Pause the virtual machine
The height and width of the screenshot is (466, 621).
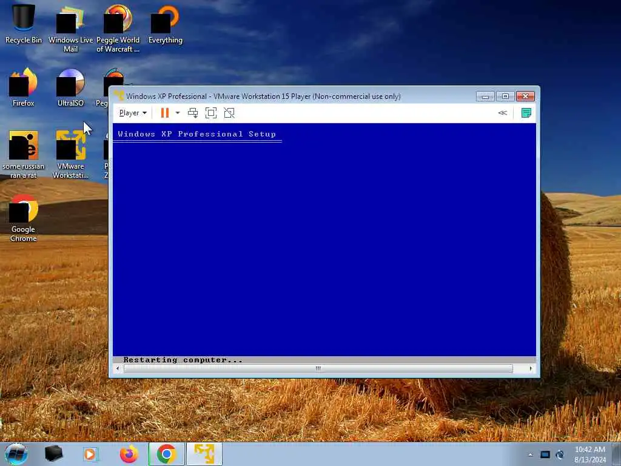[x=165, y=113]
